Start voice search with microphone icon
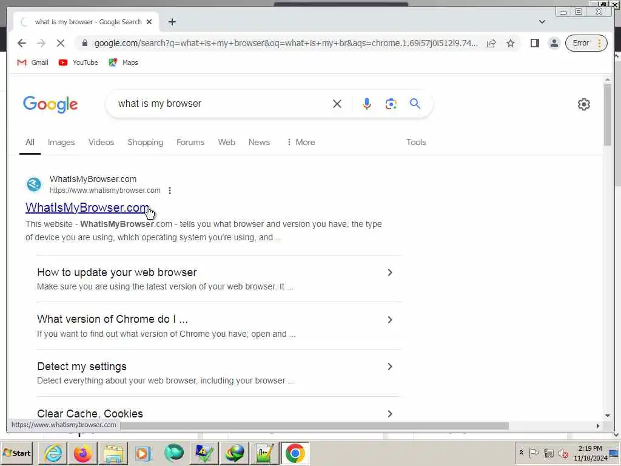621x466 pixels. (367, 104)
